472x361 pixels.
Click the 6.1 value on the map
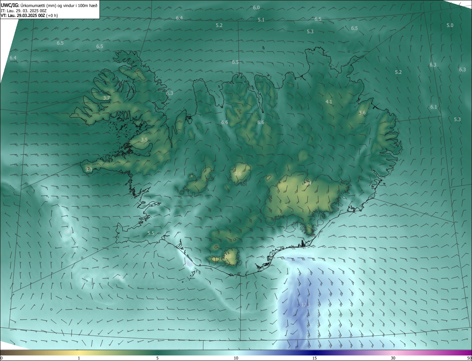click(x=434, y=107)
